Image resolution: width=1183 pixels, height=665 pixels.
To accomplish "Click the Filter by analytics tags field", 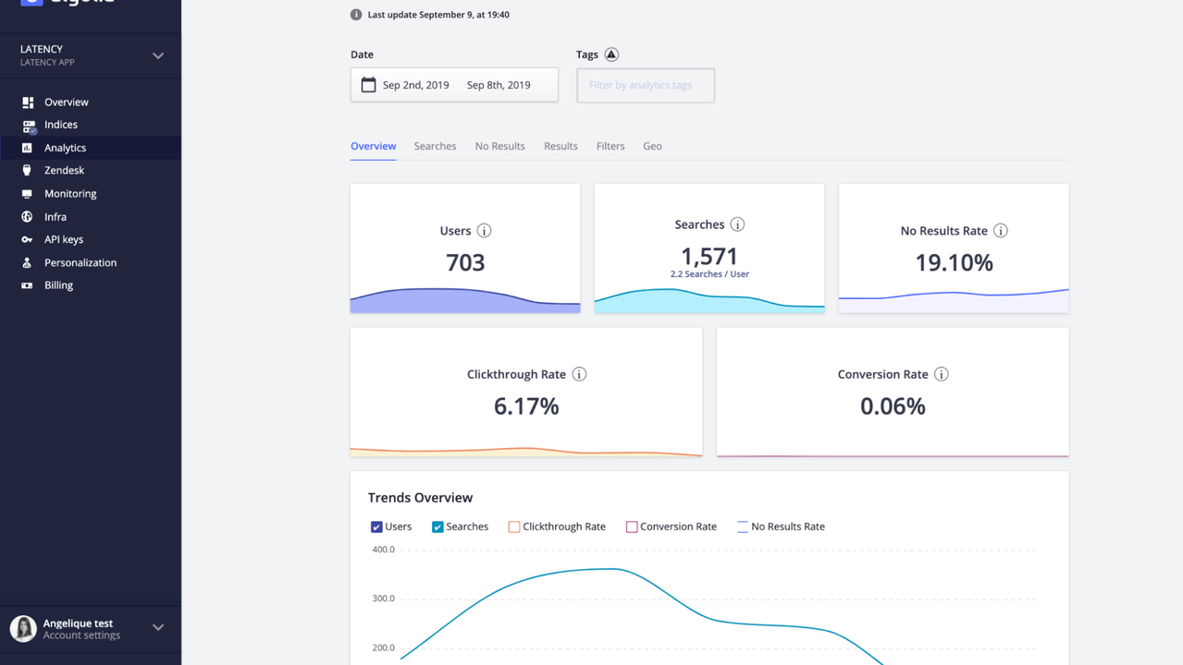I will [645, 85].
